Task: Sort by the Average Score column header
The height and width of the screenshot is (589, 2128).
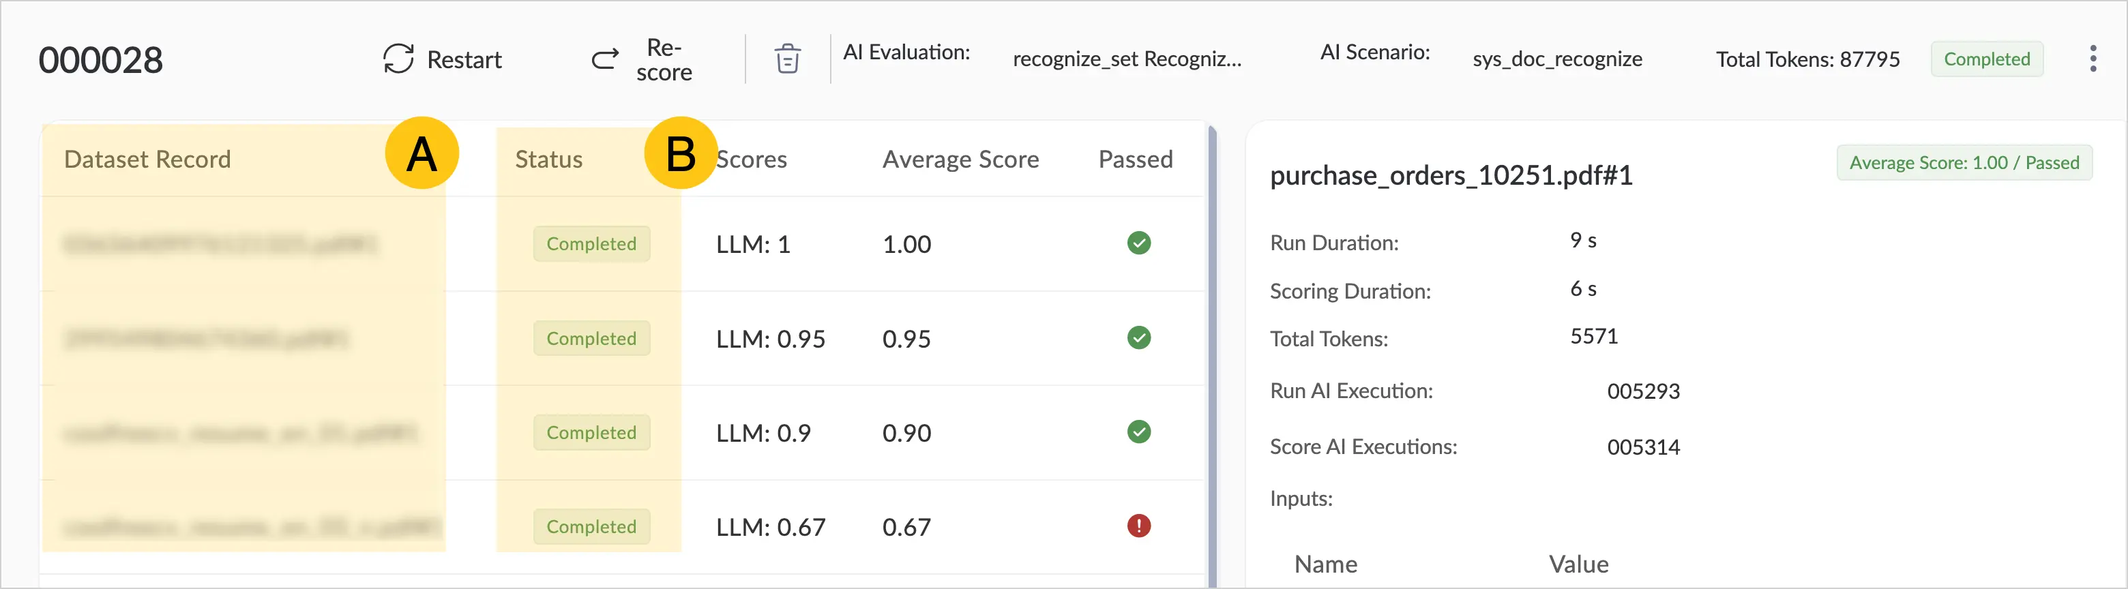Action: click(961, 160)
